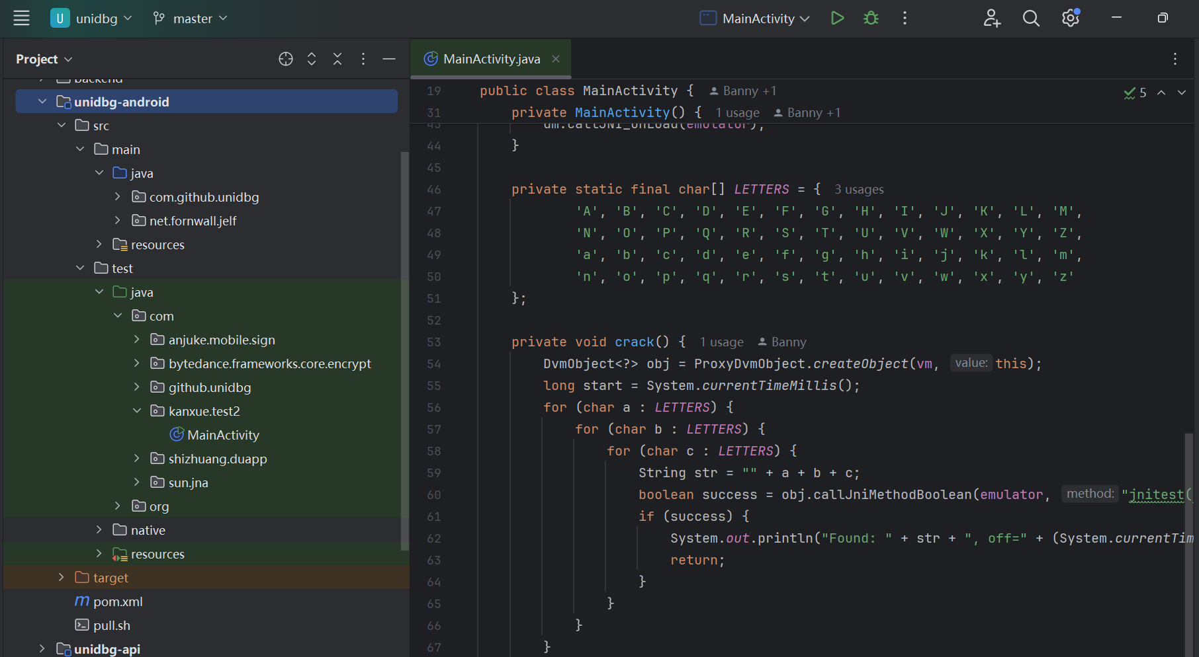Viewport: 1199px width, 657px height.
Task: Open pom.xml file
Action: tap(118, 601)
